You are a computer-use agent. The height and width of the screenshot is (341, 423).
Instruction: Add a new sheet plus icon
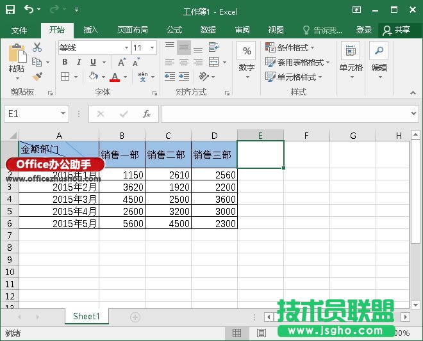click(x=135, y=317)
